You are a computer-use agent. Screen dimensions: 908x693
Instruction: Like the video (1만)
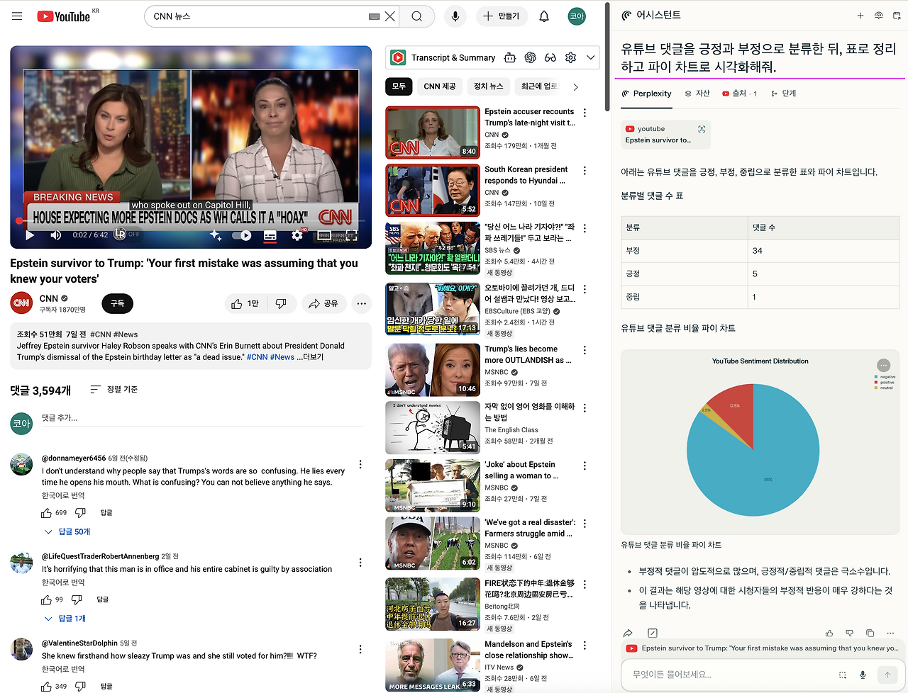245,303
